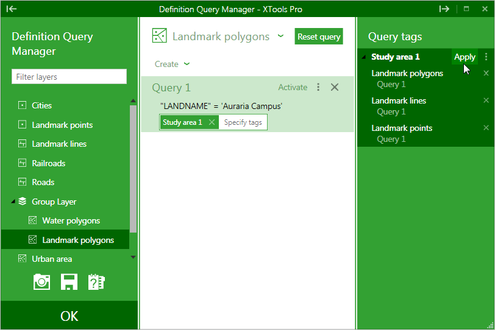Click the Query 1 title
495x330 pixels.
(x=171, y=87)
